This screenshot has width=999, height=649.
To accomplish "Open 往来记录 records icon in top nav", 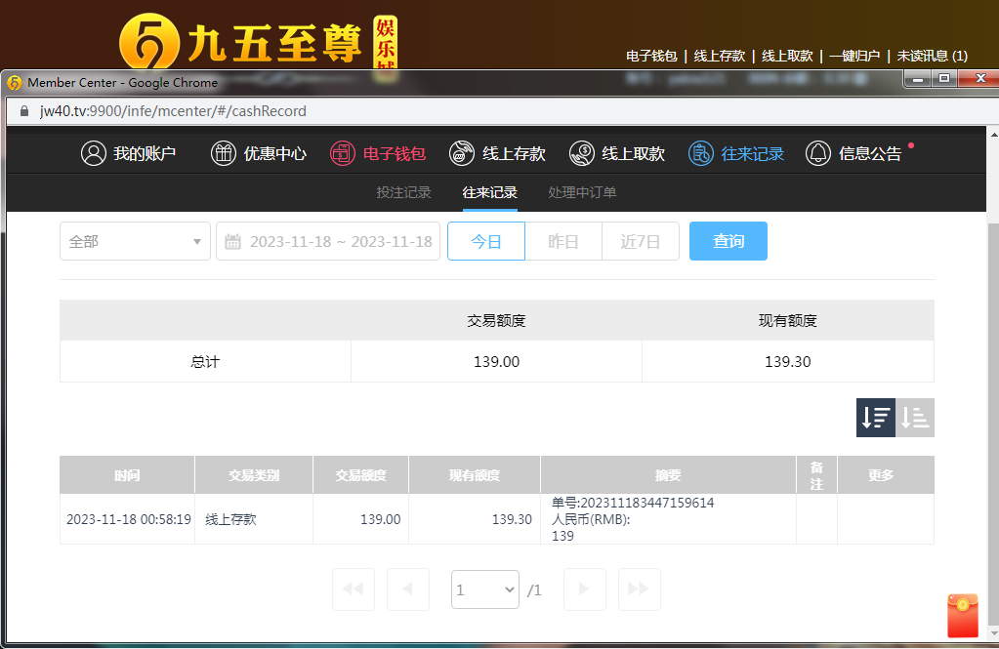I will click(x=701, y=153).
